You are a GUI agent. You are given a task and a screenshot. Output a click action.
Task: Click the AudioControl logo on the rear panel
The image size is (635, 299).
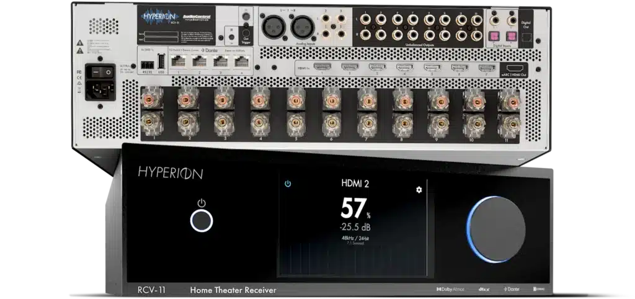[x=197, y=17]
